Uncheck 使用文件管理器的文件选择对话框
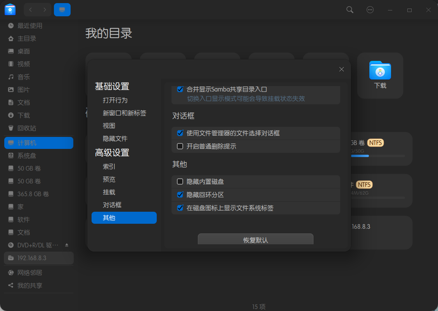Image resolution: width=438 pixels, height=311 pixels. [x=180, y=133]
